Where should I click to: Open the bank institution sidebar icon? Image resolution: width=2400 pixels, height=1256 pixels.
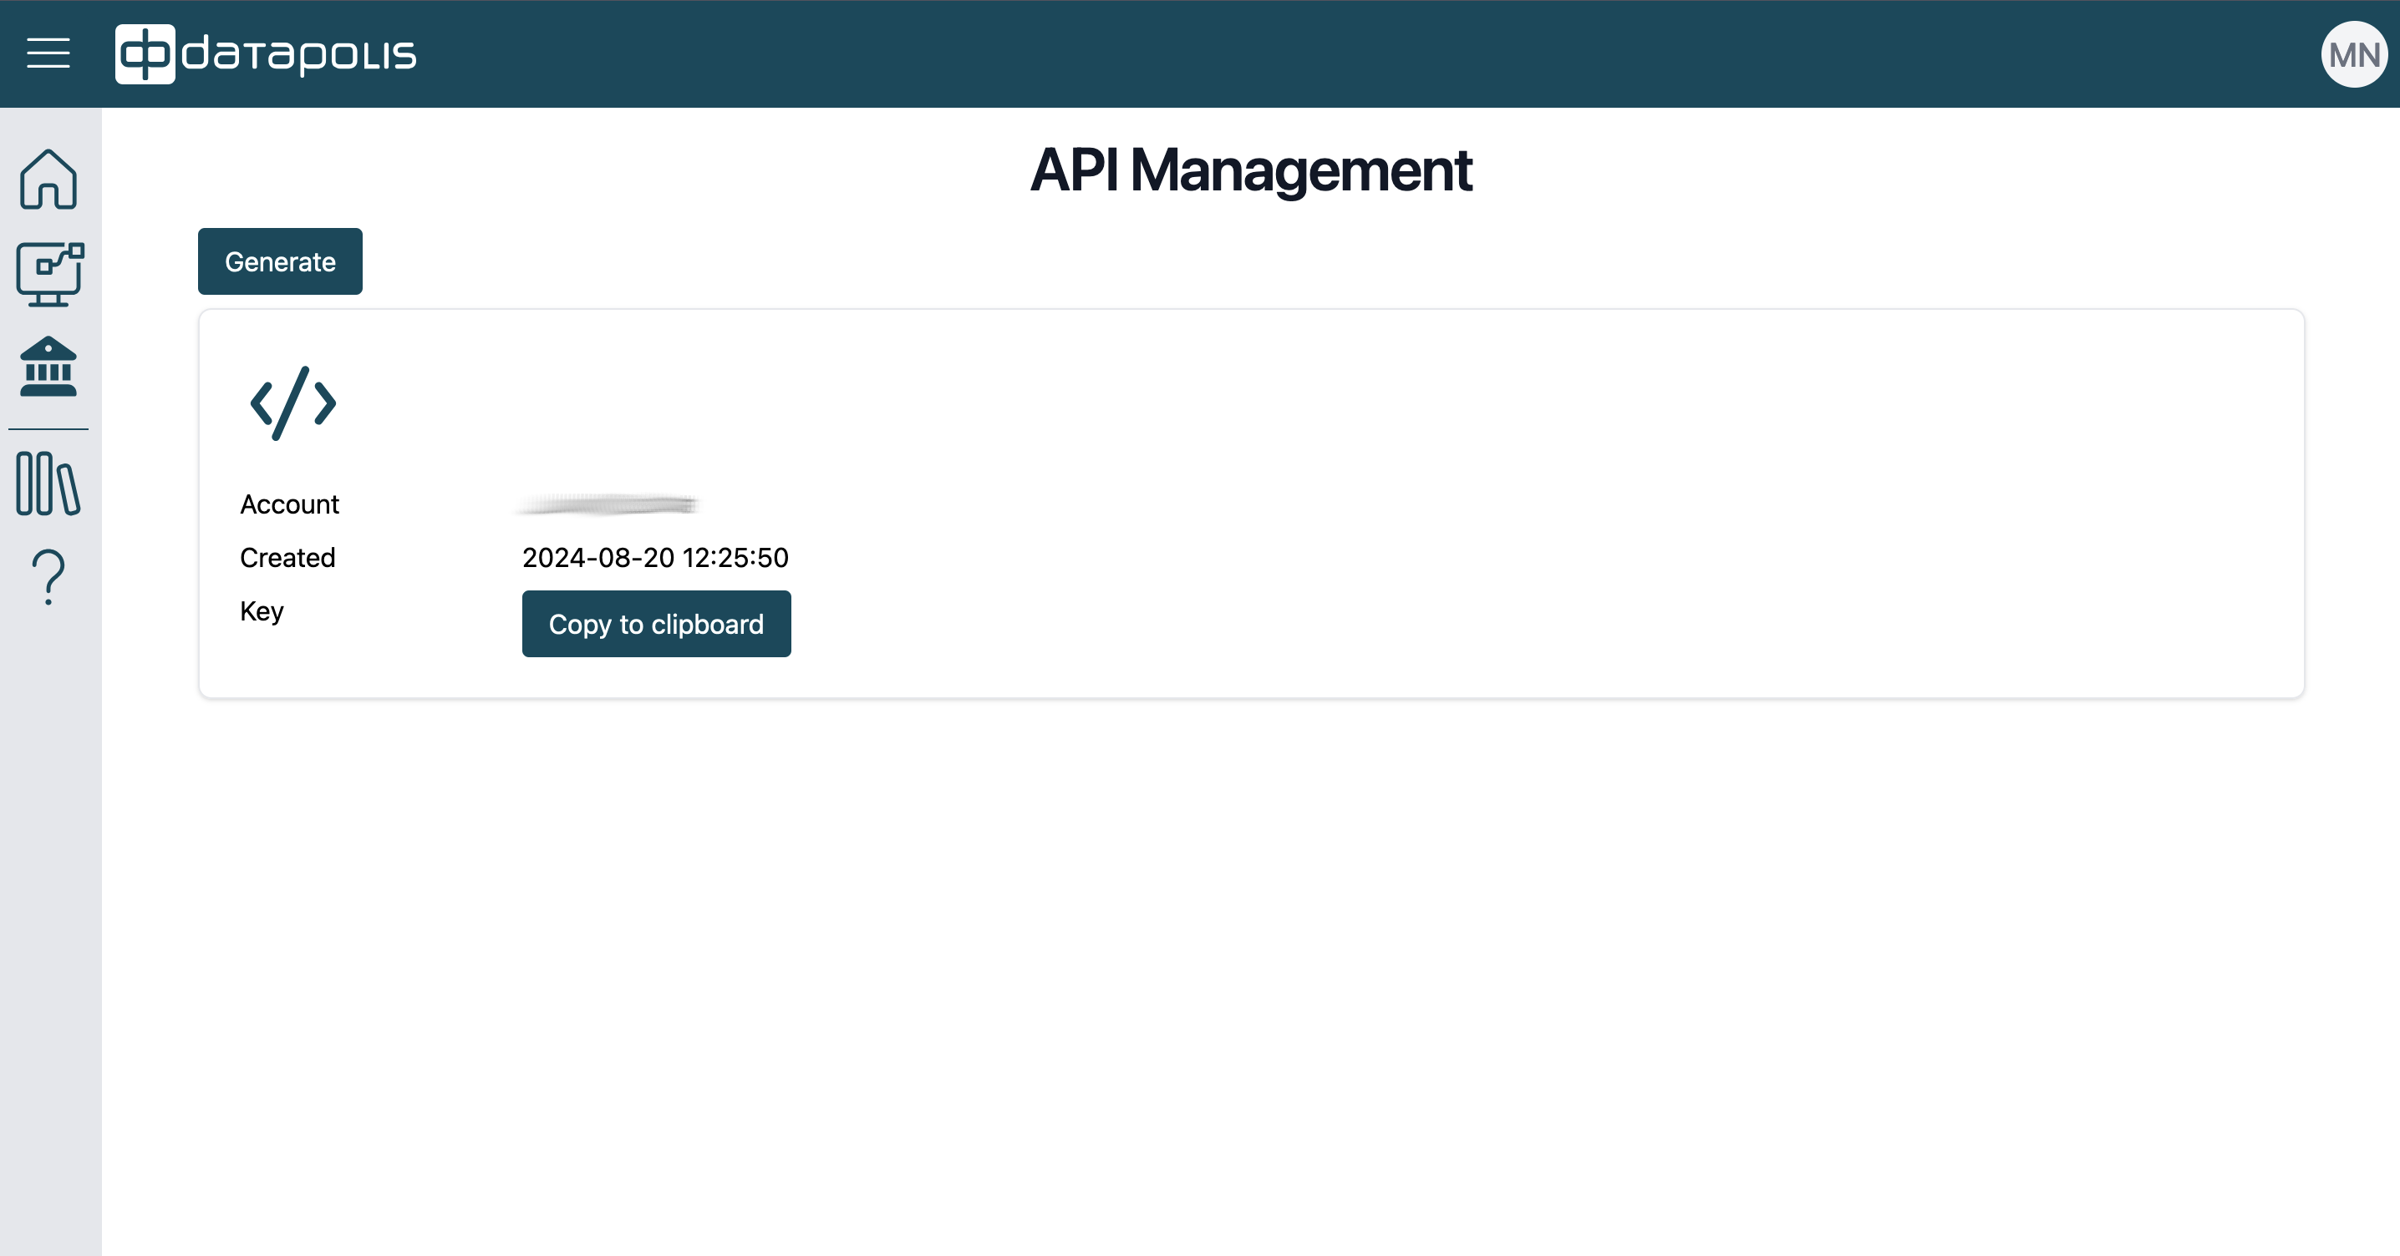(x=48, y=367)
